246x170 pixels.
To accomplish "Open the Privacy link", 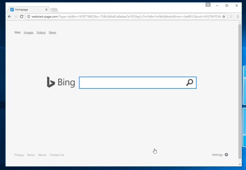I will click(19, 155).
